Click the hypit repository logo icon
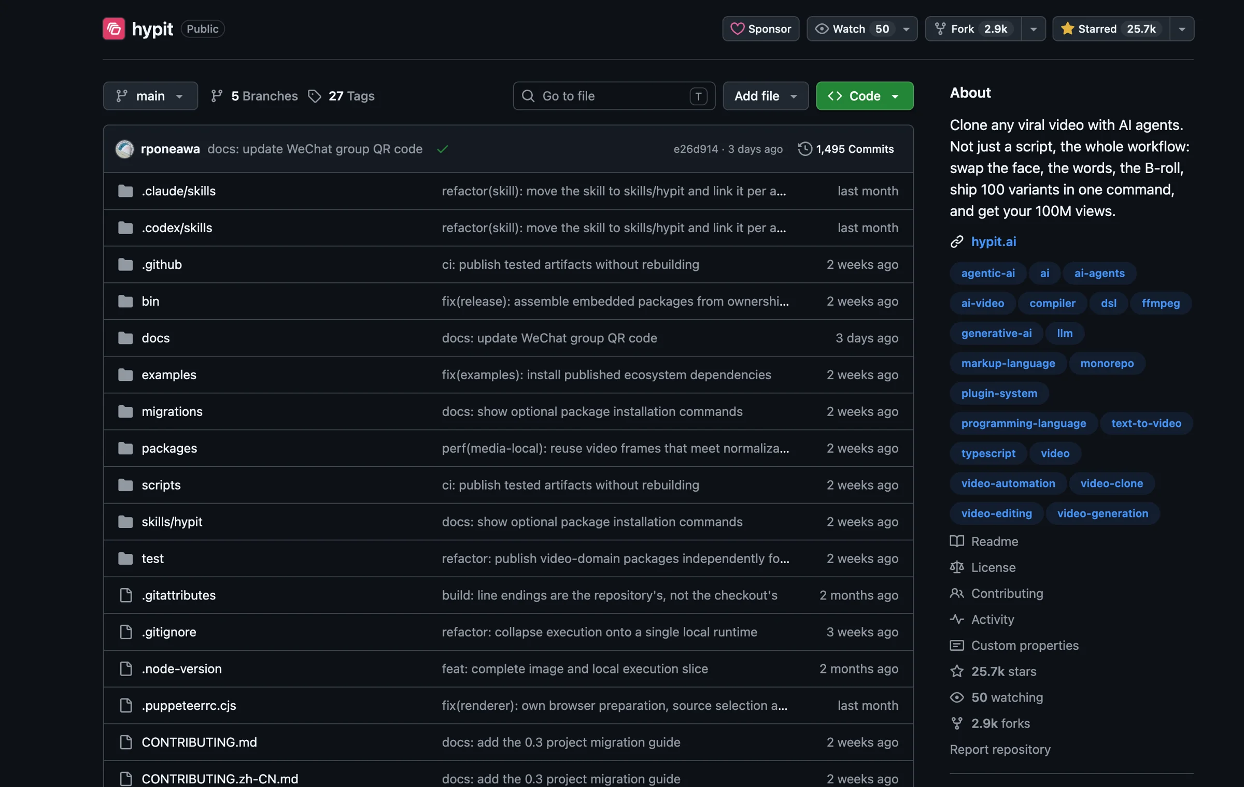Image resolution: width=1244 pixels, height=787 pixels. (114, 28)
